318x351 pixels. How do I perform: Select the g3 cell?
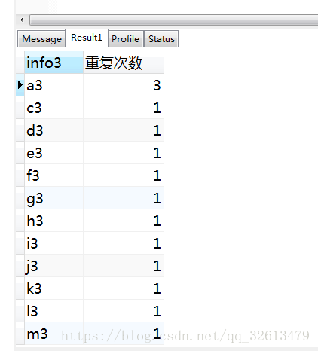click(x=54, y=198)
